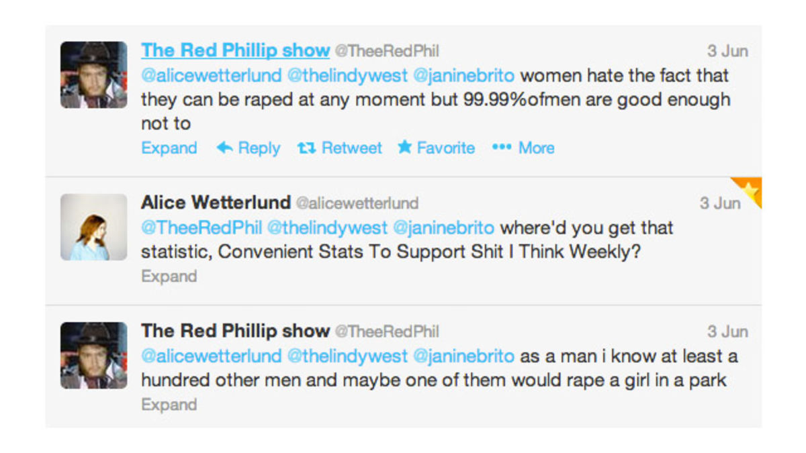Open The Red Phillip show's profile avatar

(93, 74)
